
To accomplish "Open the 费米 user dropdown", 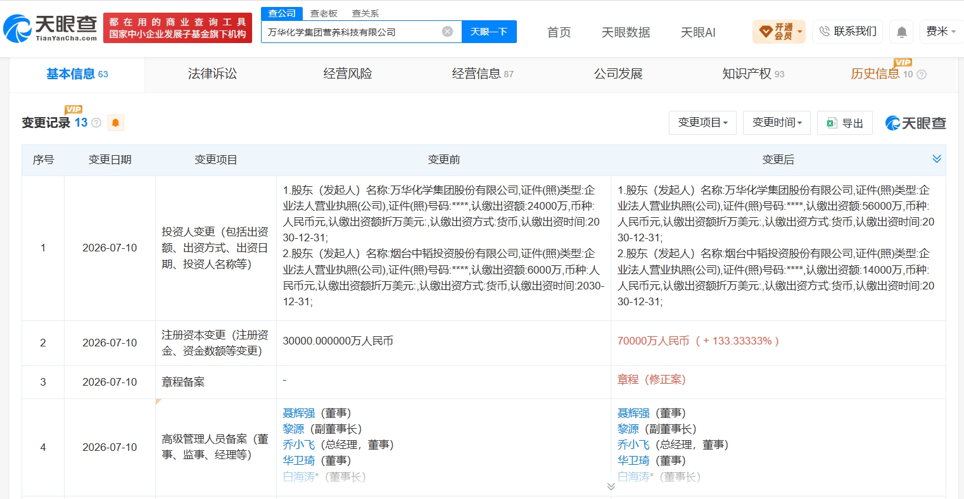I will 941,32.
